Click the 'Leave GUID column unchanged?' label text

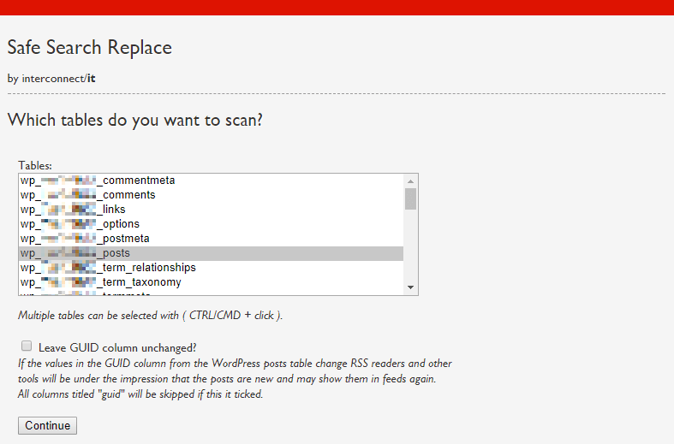[x=117, y=347]
